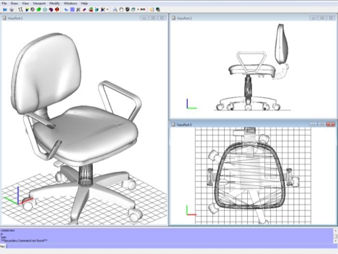
Task: Open the File menu
Action: coord(4,3)
